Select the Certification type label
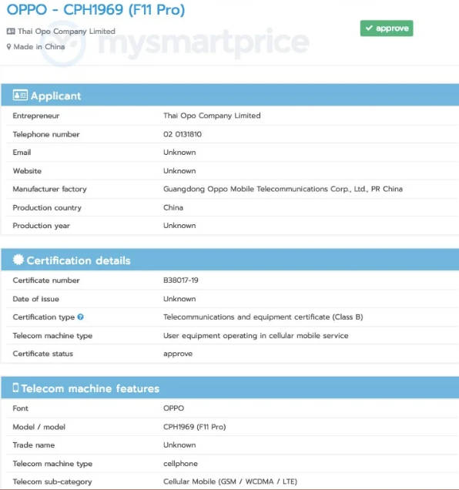459x490 pixels. [x=43, y=317]
